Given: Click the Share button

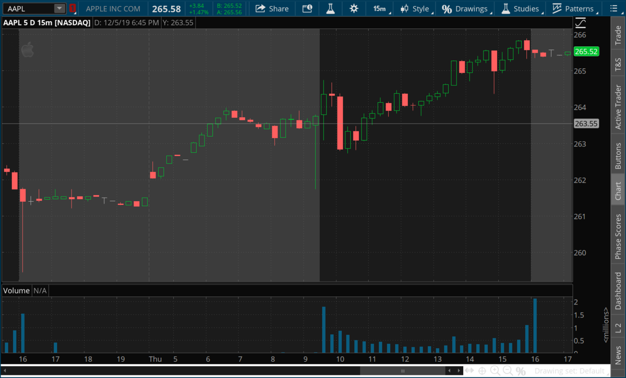Looking at the screenshot, I should point(273,8).
